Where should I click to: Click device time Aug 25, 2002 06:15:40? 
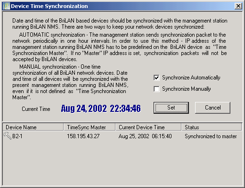[x=145, y=136]
